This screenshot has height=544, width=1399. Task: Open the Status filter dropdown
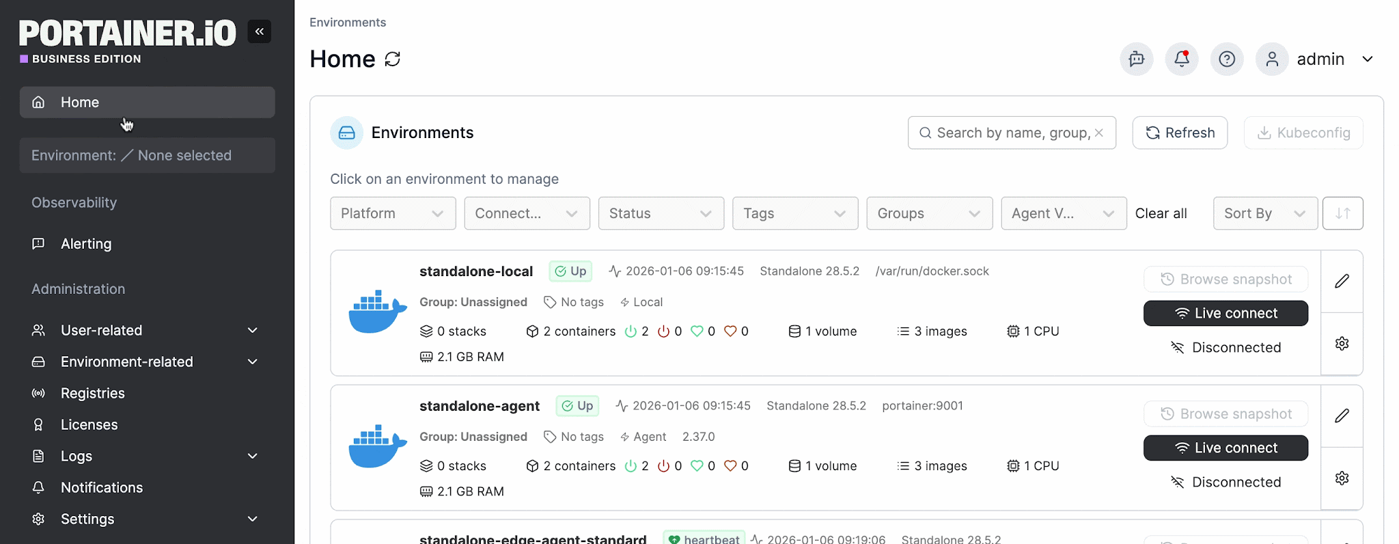tap(661, 213)
